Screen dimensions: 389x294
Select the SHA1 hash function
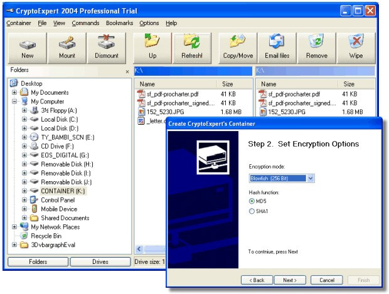click(x=252, y=211)
